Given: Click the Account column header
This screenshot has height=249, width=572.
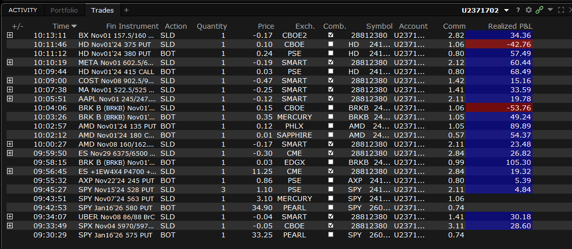Looking at the screenshot, I should [413, 26].
